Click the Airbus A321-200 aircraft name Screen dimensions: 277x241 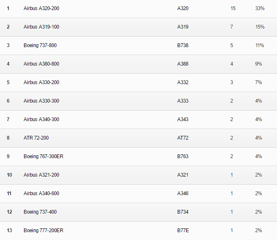tap(41, 175)
